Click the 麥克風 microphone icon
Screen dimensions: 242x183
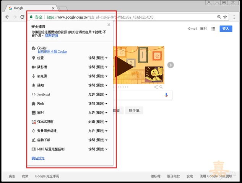pyautogui.click(x=34, y=76)
